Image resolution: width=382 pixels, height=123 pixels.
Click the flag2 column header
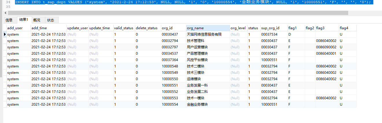tap(310, 28)
